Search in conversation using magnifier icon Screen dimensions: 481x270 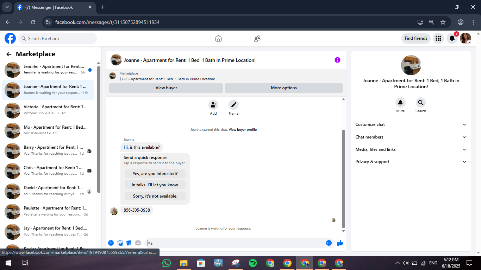[420, 103]
